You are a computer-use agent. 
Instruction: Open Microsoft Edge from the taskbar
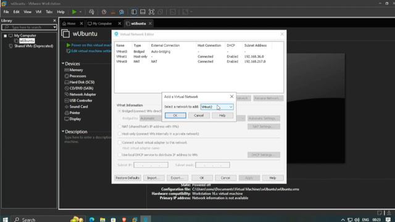click(92, 220)
